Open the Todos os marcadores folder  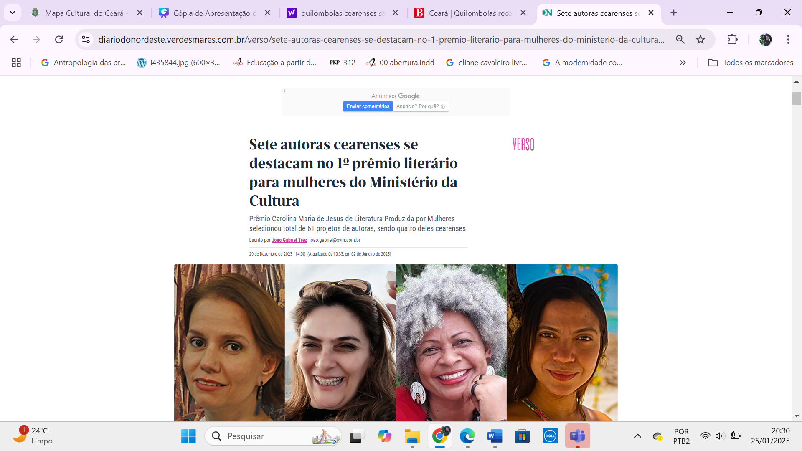750,63
